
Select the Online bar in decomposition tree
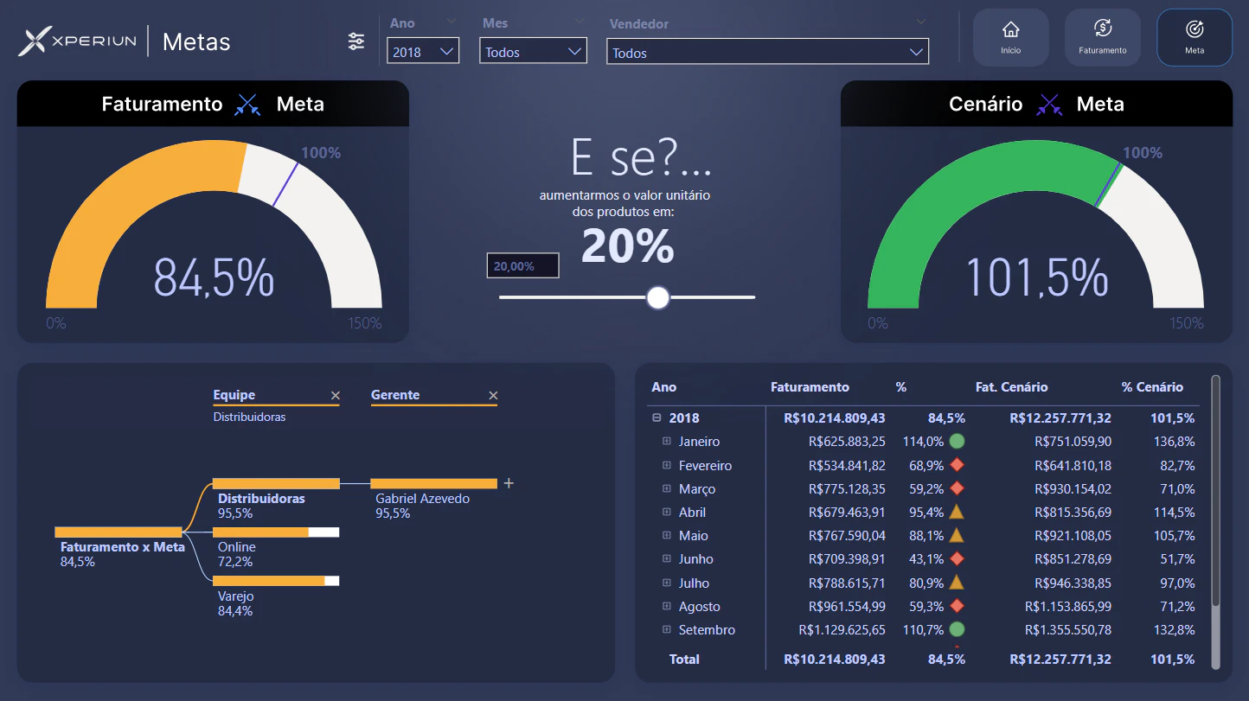(276, 532)
